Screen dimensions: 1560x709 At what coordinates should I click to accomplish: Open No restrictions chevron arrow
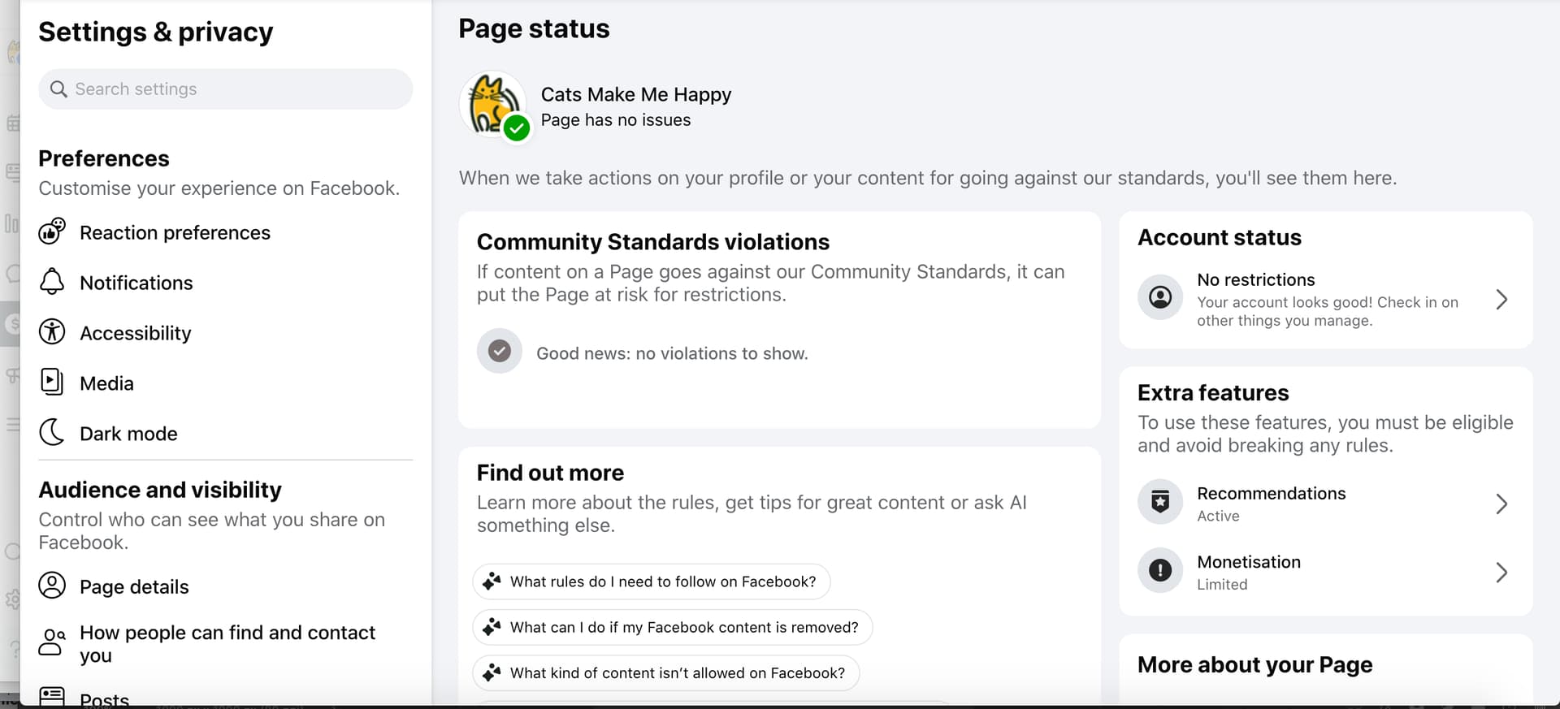[x=1501, y=300]
